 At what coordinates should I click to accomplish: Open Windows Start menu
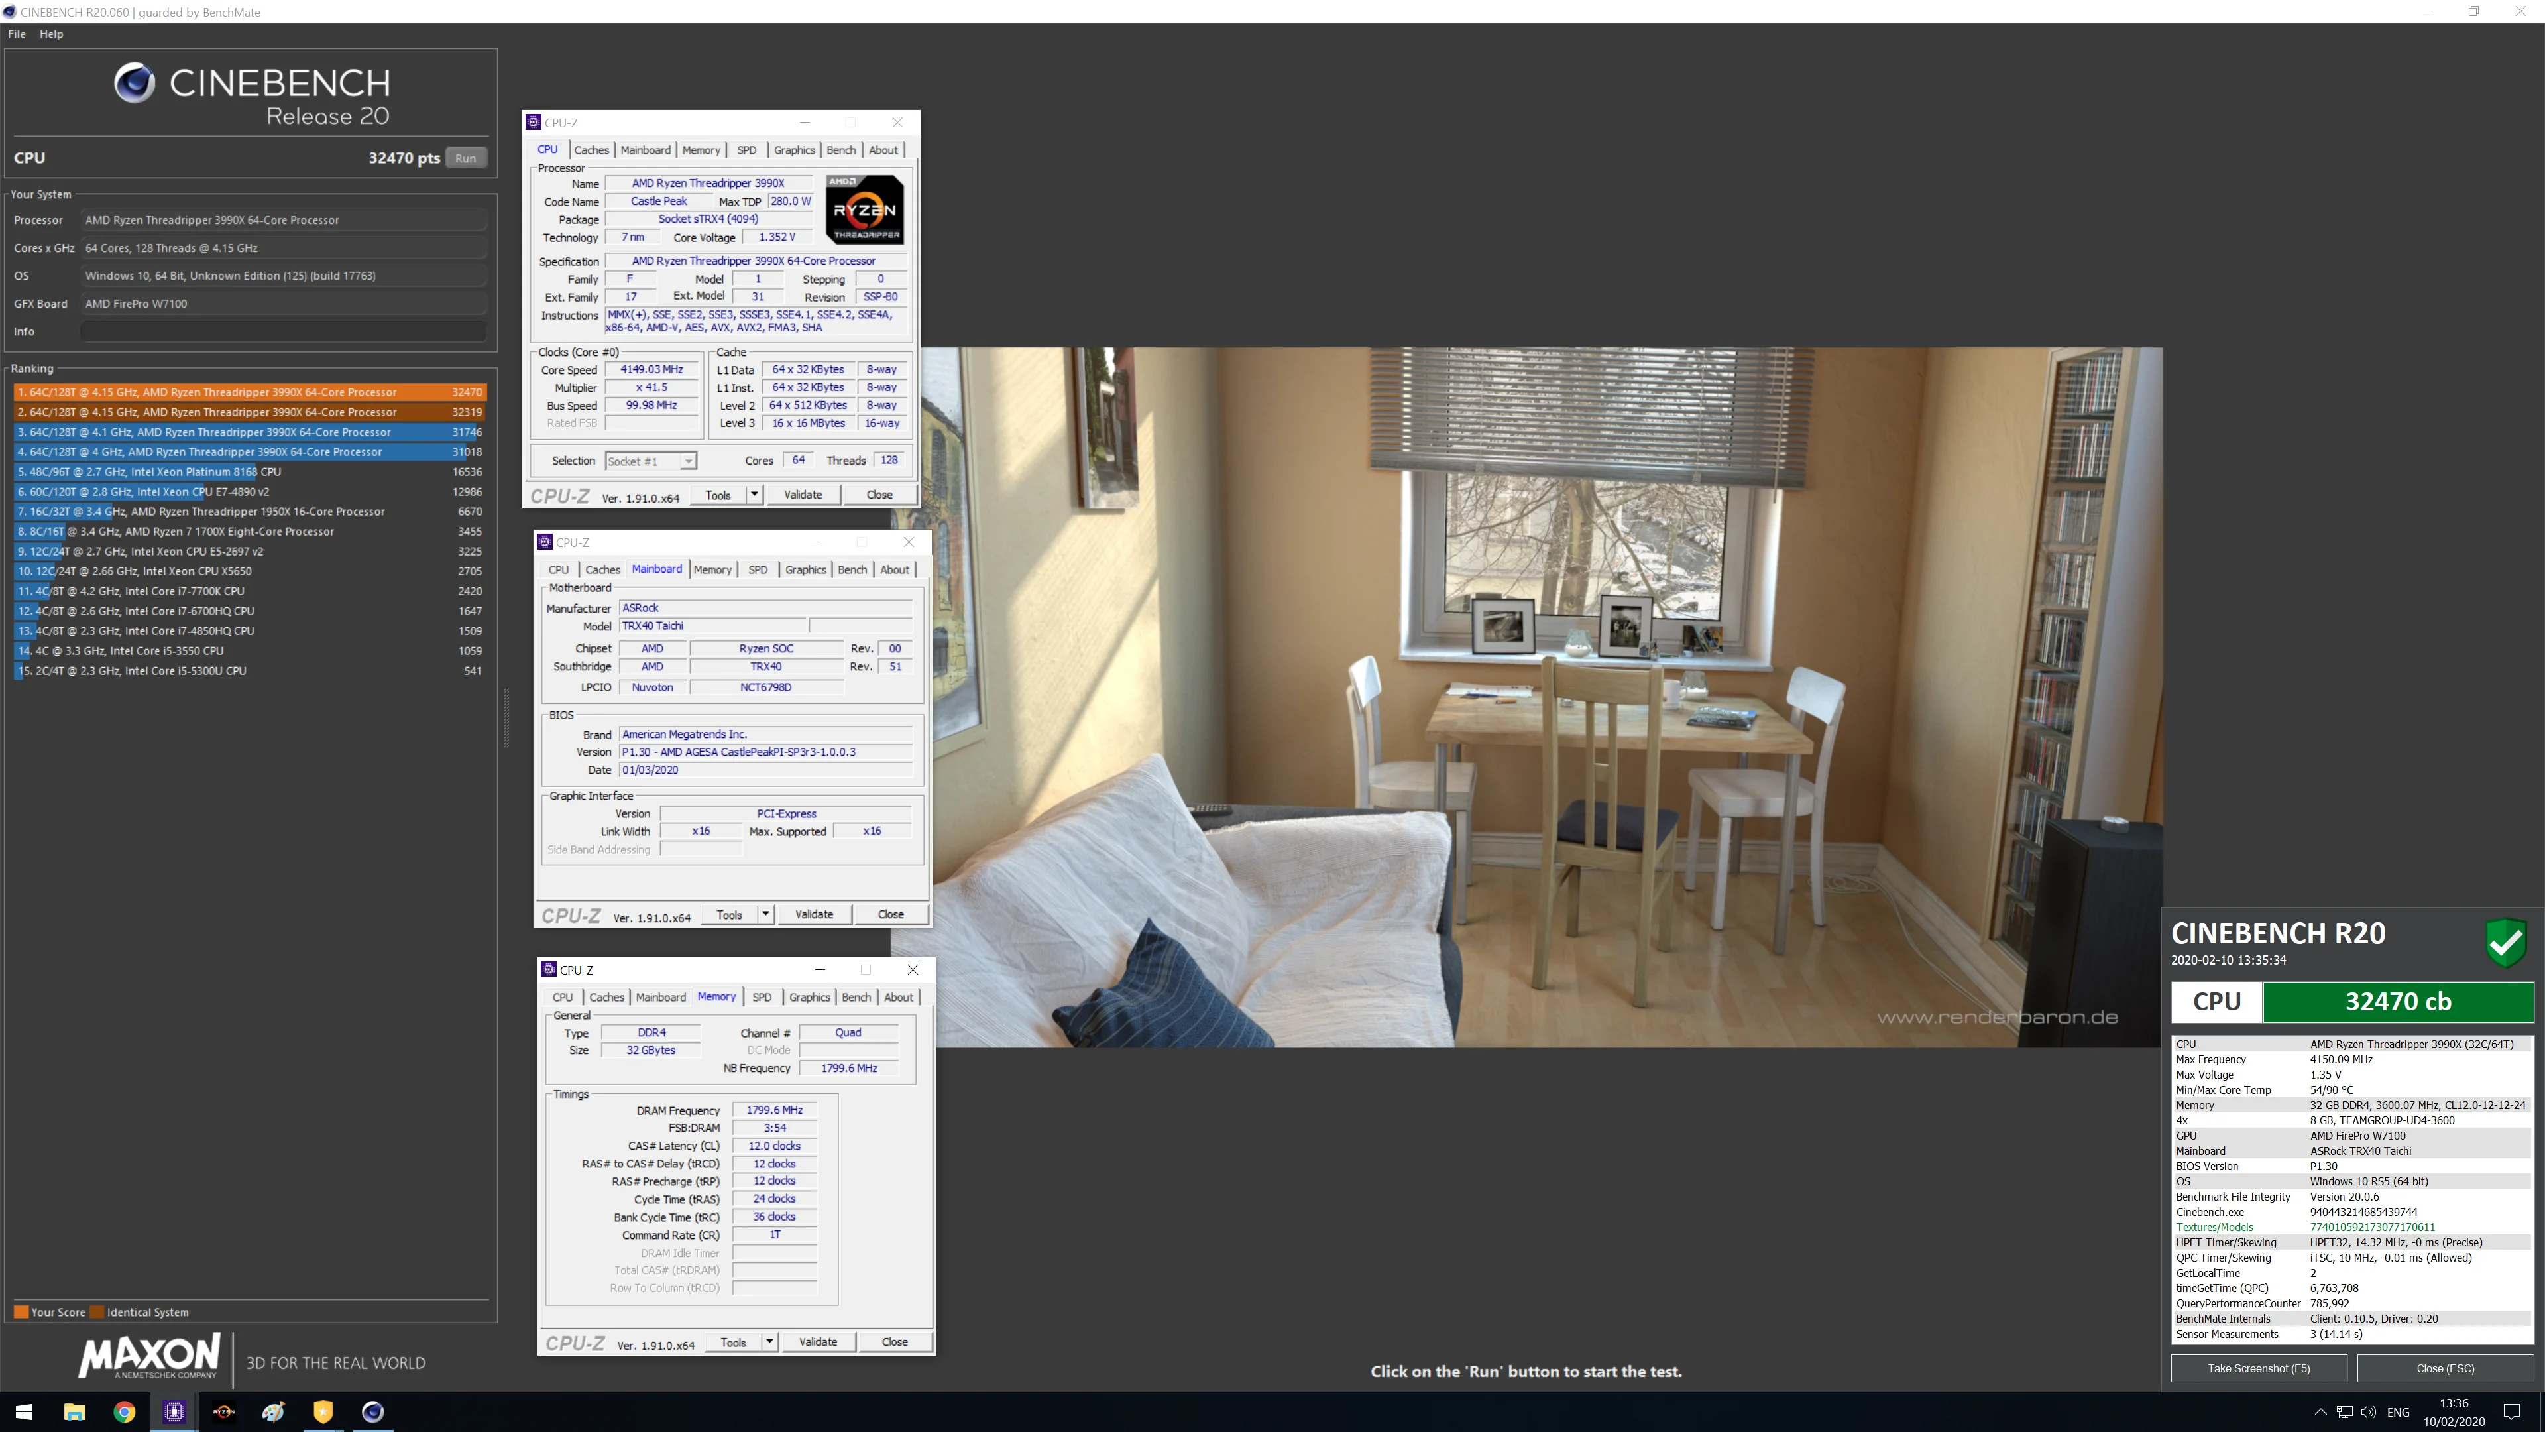(25, 1411)
